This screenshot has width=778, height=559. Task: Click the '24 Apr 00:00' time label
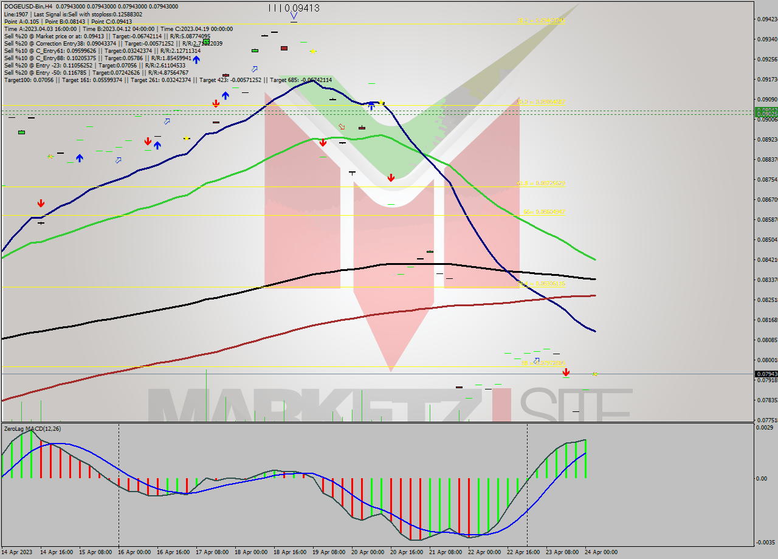(x=601, y=552)
